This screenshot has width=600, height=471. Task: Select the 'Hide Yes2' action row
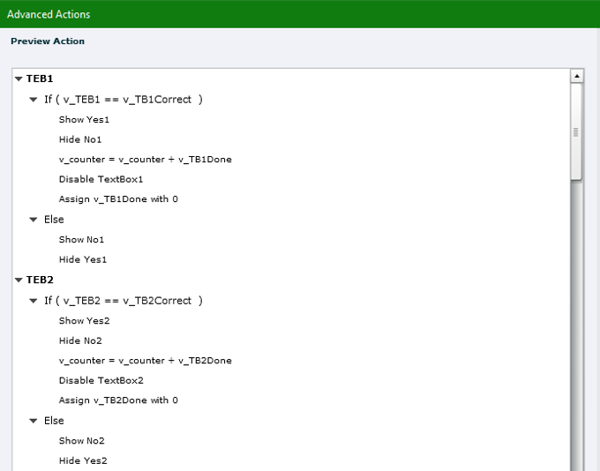[83, 461]
